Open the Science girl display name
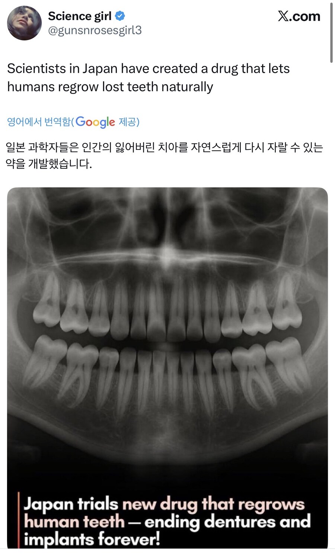Image resolution: width=335 pixels, height=555 pixels. (x=80, y=16)
